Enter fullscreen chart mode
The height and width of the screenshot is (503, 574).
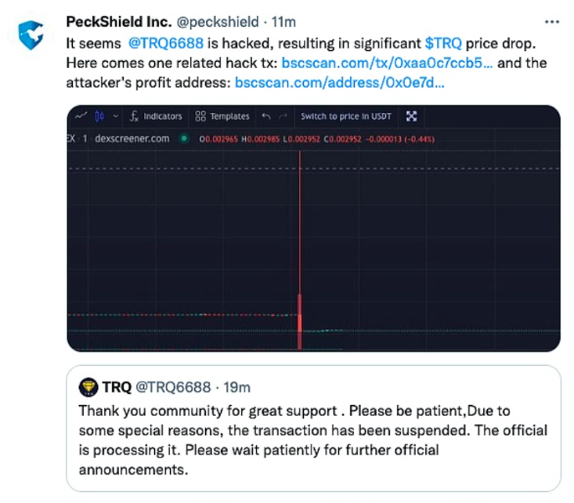(x=411, y=116)
